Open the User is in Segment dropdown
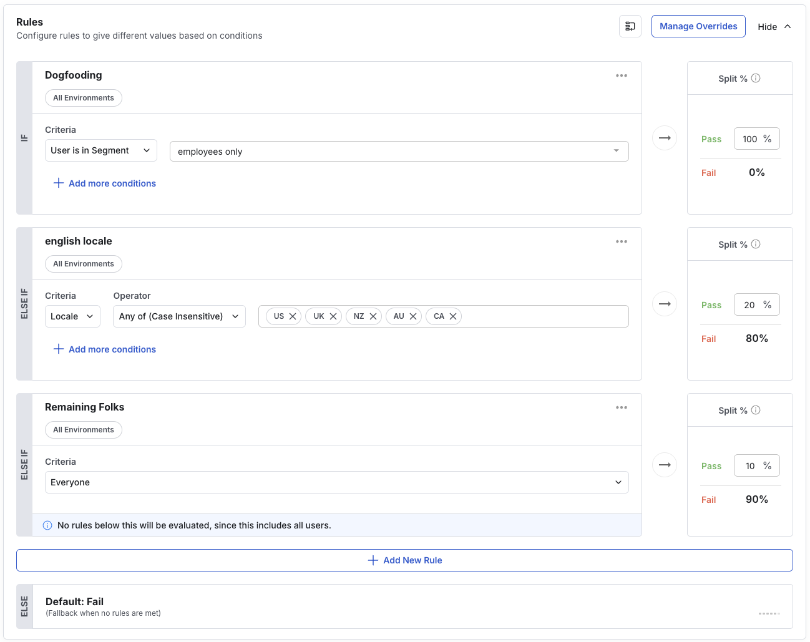The width and height of the screenshot is (810, 642). click(100, 150)
